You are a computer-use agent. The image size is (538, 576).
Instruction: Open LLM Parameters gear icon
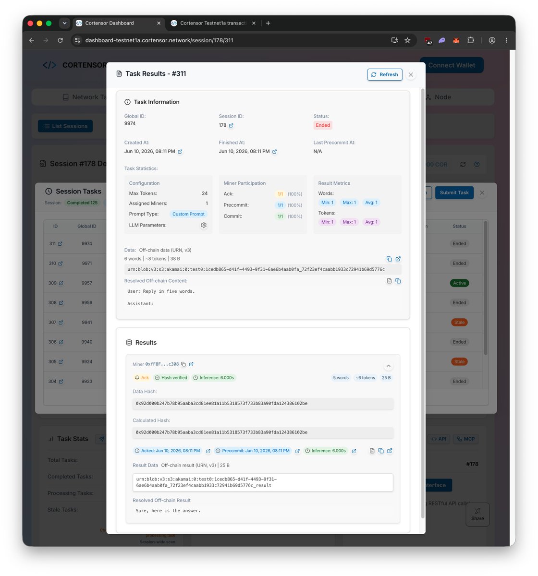(204, 225)
